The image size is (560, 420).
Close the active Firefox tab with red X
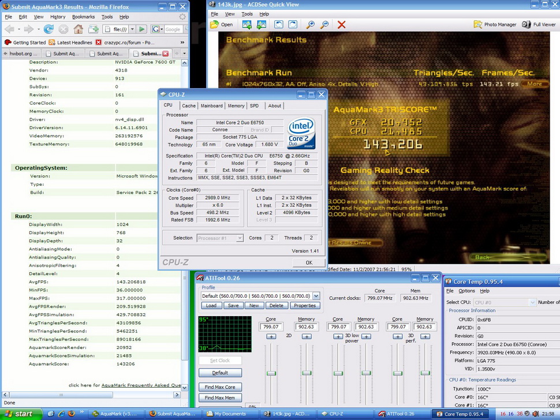tap(165, 54)
